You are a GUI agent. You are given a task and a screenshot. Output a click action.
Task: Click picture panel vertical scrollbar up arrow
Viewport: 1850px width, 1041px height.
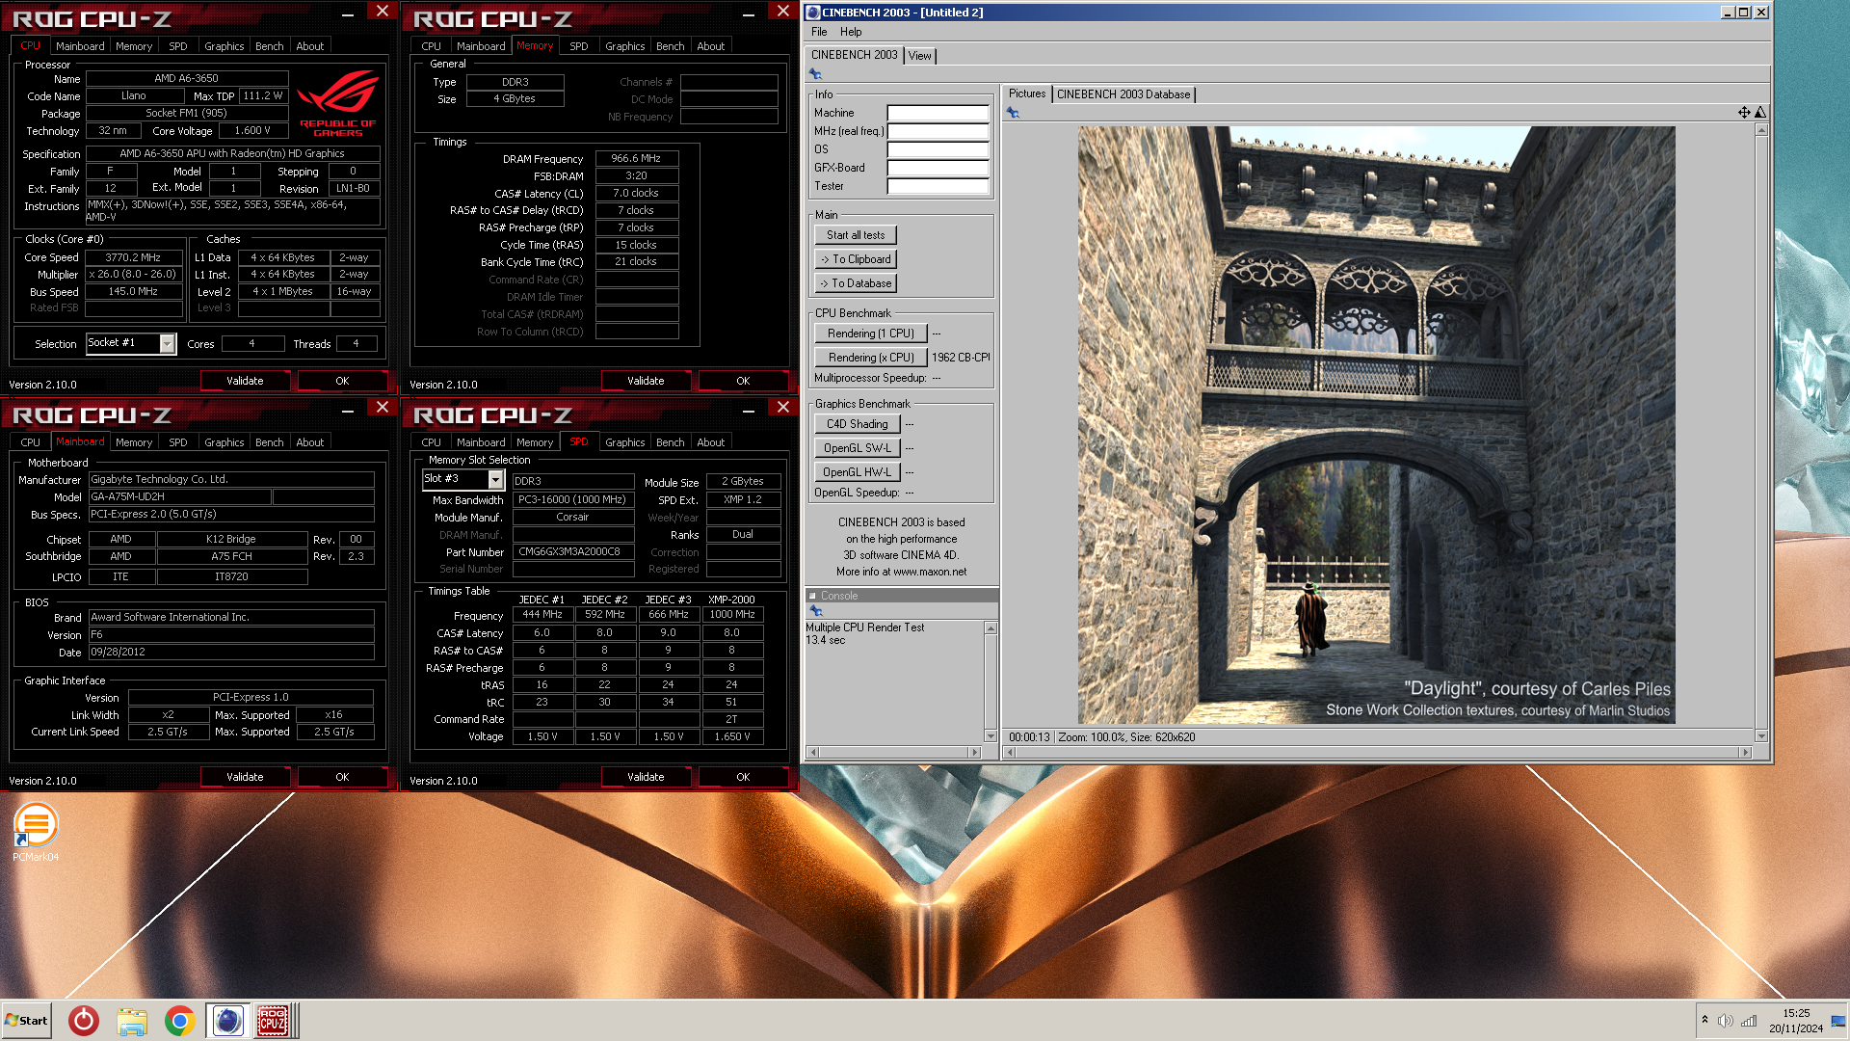click(1761, 129)
